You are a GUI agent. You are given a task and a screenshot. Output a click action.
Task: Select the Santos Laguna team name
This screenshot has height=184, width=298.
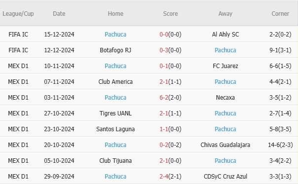(115, 129)
